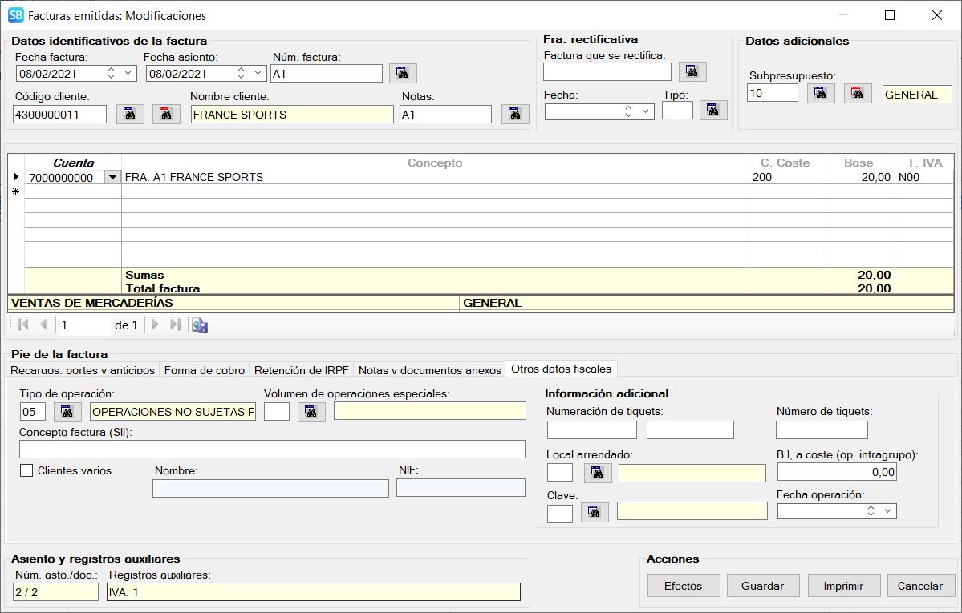Open Fecha asiento date dropdown

point(258,74)
